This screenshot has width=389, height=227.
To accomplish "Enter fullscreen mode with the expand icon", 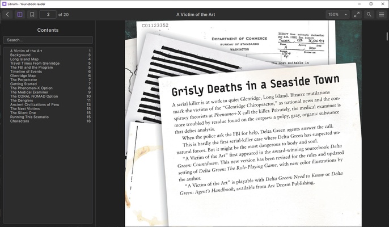I will (357, 14).
